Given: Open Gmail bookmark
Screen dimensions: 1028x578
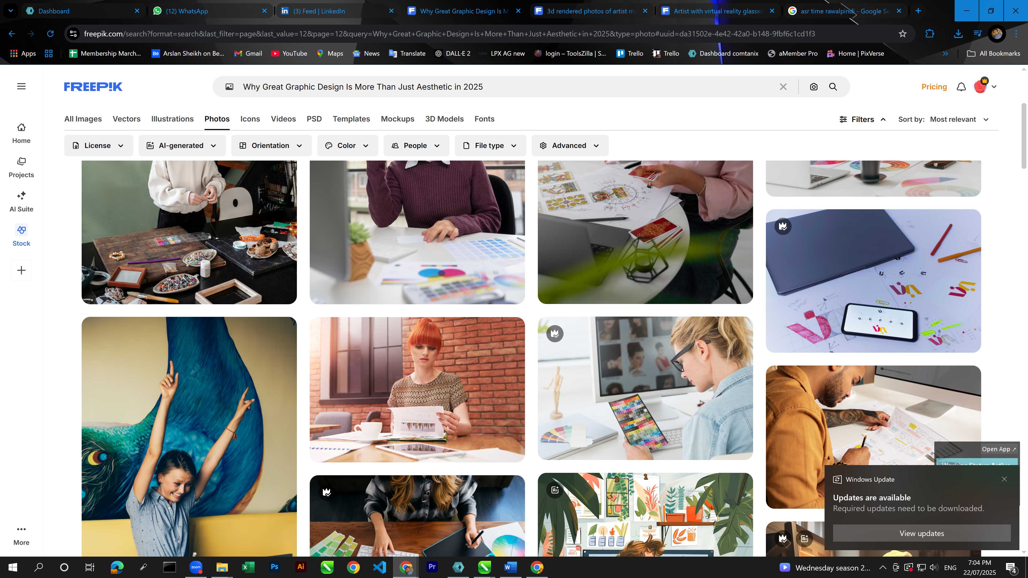Looking at the screenshot, I should pyautogui.click(x=248, y=54).
